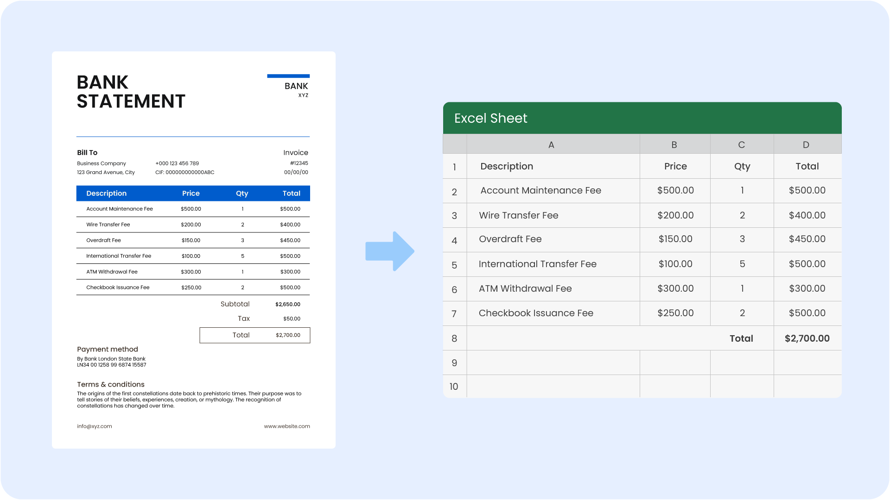Screen dimensions: 890x500
Task: Select the Qty header cell in spreadsheet
Action: (x=742, y=166)
